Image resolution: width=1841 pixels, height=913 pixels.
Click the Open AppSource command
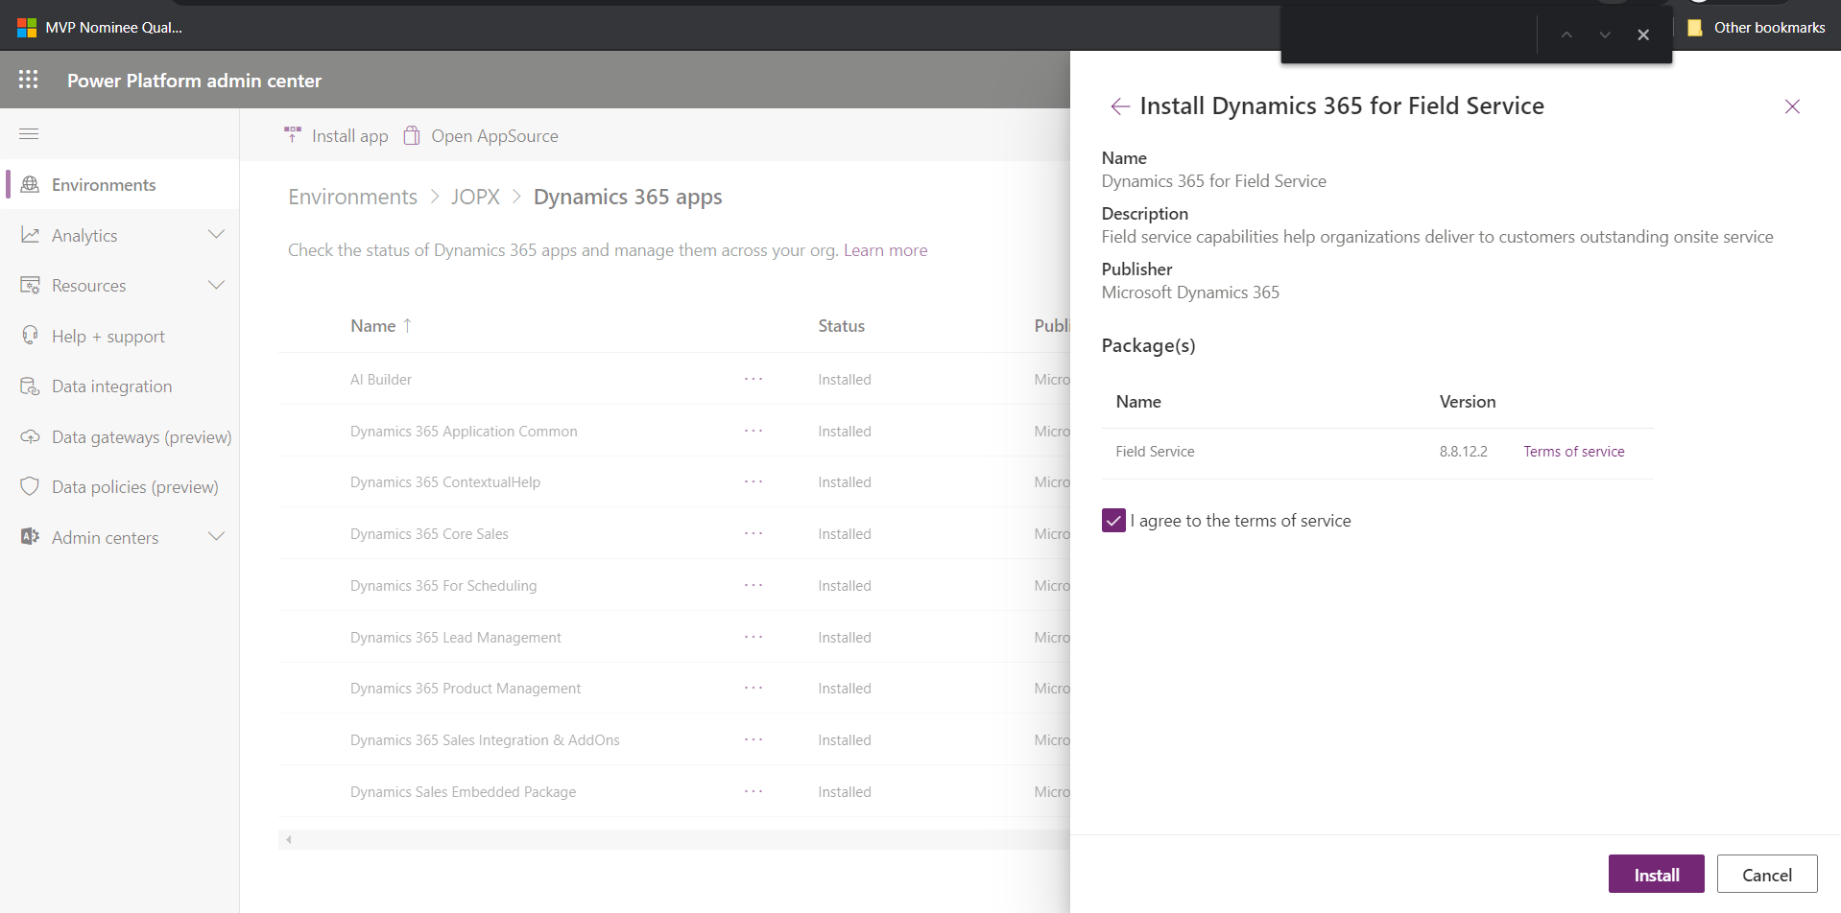click(x=481, y=135)
